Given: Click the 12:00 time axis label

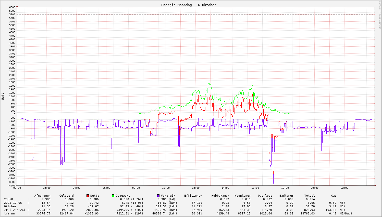Looking at the screenshot, I should tap(195, 188).
